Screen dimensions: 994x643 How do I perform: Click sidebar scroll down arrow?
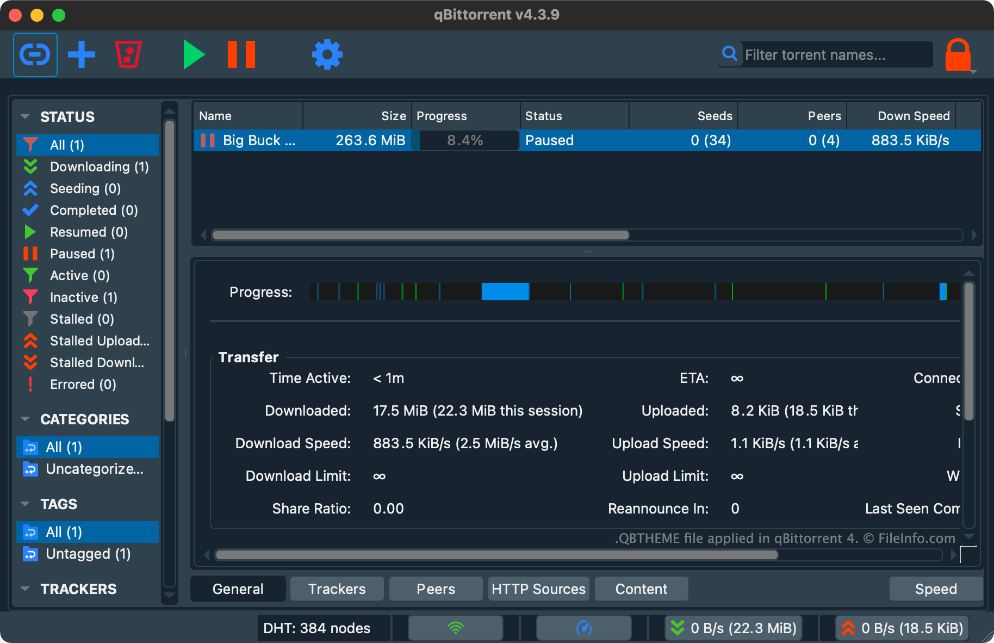pos(170,595)
